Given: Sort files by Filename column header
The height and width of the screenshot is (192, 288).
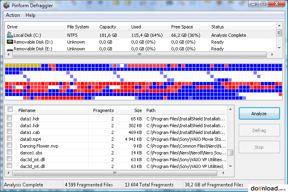Looking at the screenshot, I should point(52,110).
